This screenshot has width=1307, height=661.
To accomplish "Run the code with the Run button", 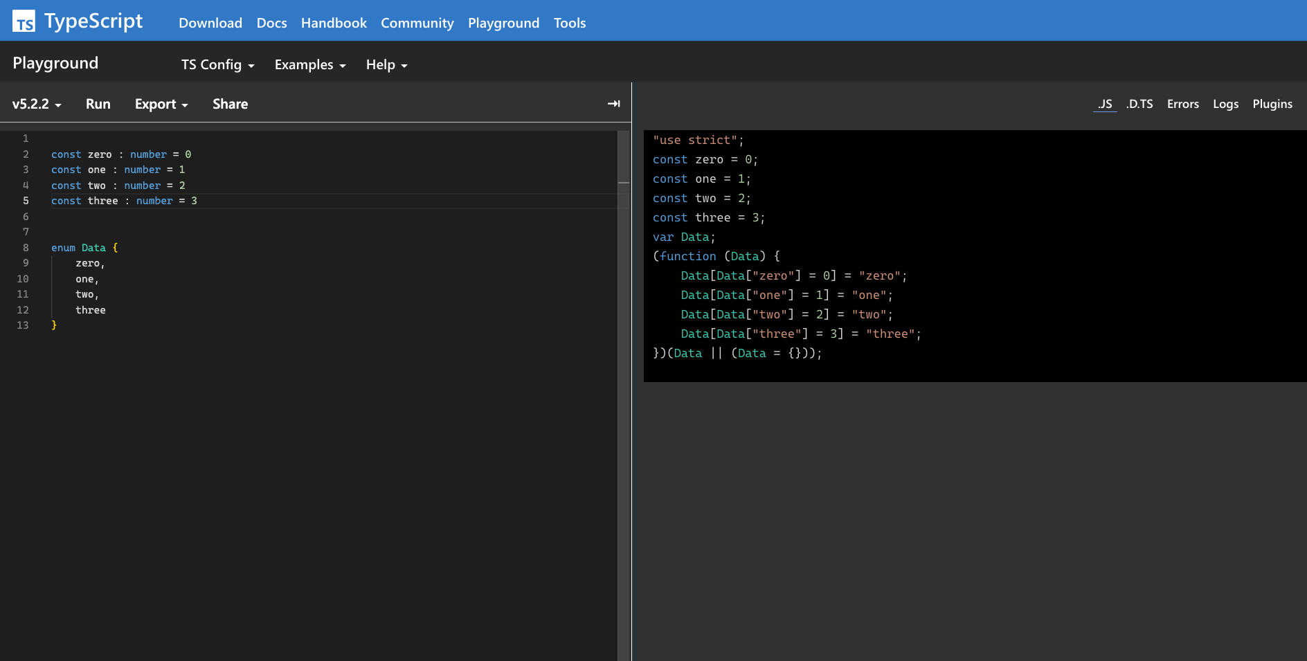I will click(98, 104).
